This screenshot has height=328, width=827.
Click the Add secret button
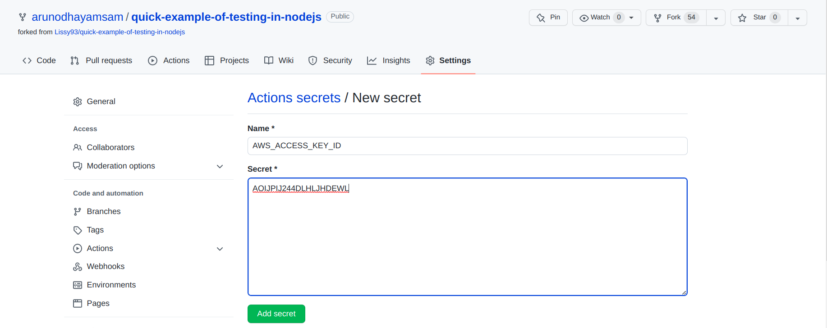coord(276,314)
